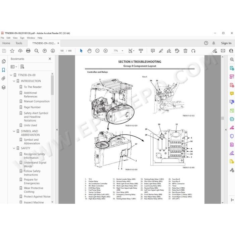Open find text magnifier in toolbar

36,51
